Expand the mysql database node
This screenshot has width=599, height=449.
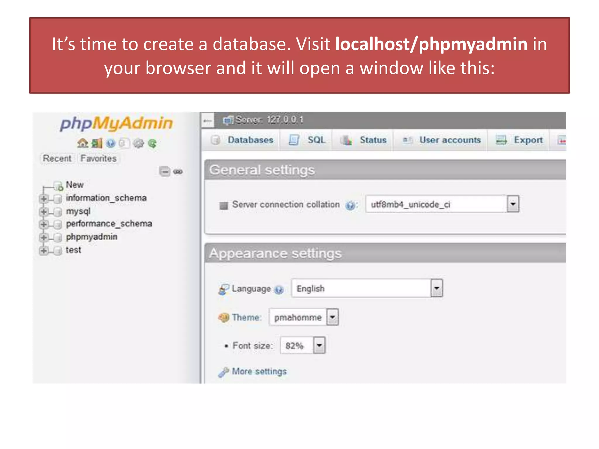coord(44,212)
